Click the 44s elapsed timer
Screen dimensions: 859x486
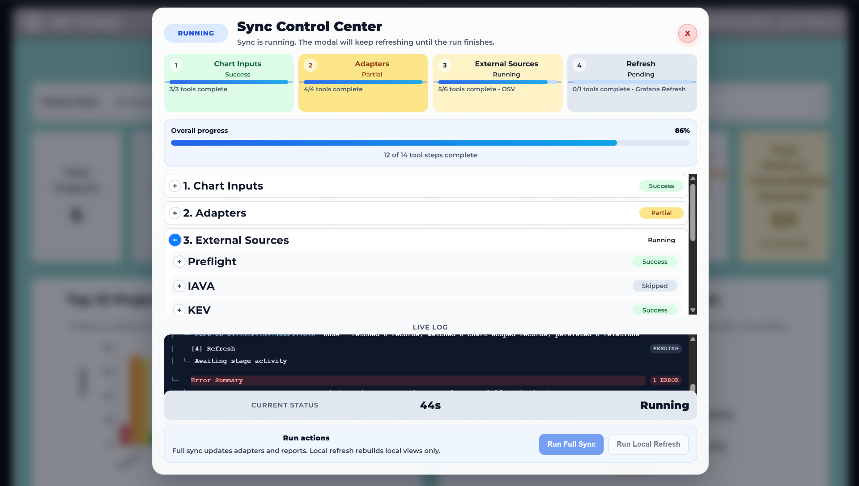[x=430, y=406]
